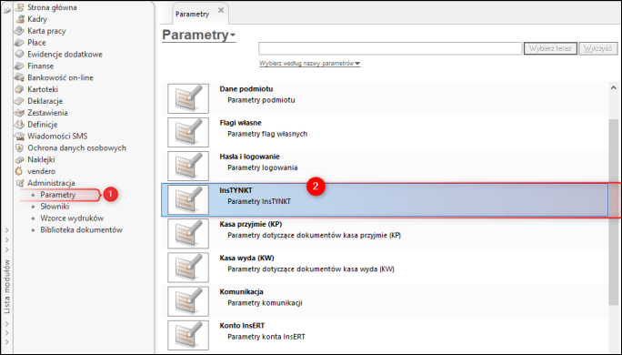This screenshot has width=622, height=355.
Task: Open the Dane podmiotu parameter icon
Action: tap(188, 98)
